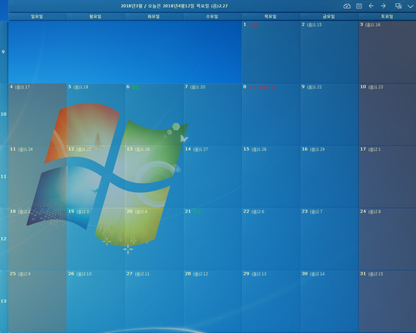Select the date cell for 14 (음)1.27

click(213, 177)
